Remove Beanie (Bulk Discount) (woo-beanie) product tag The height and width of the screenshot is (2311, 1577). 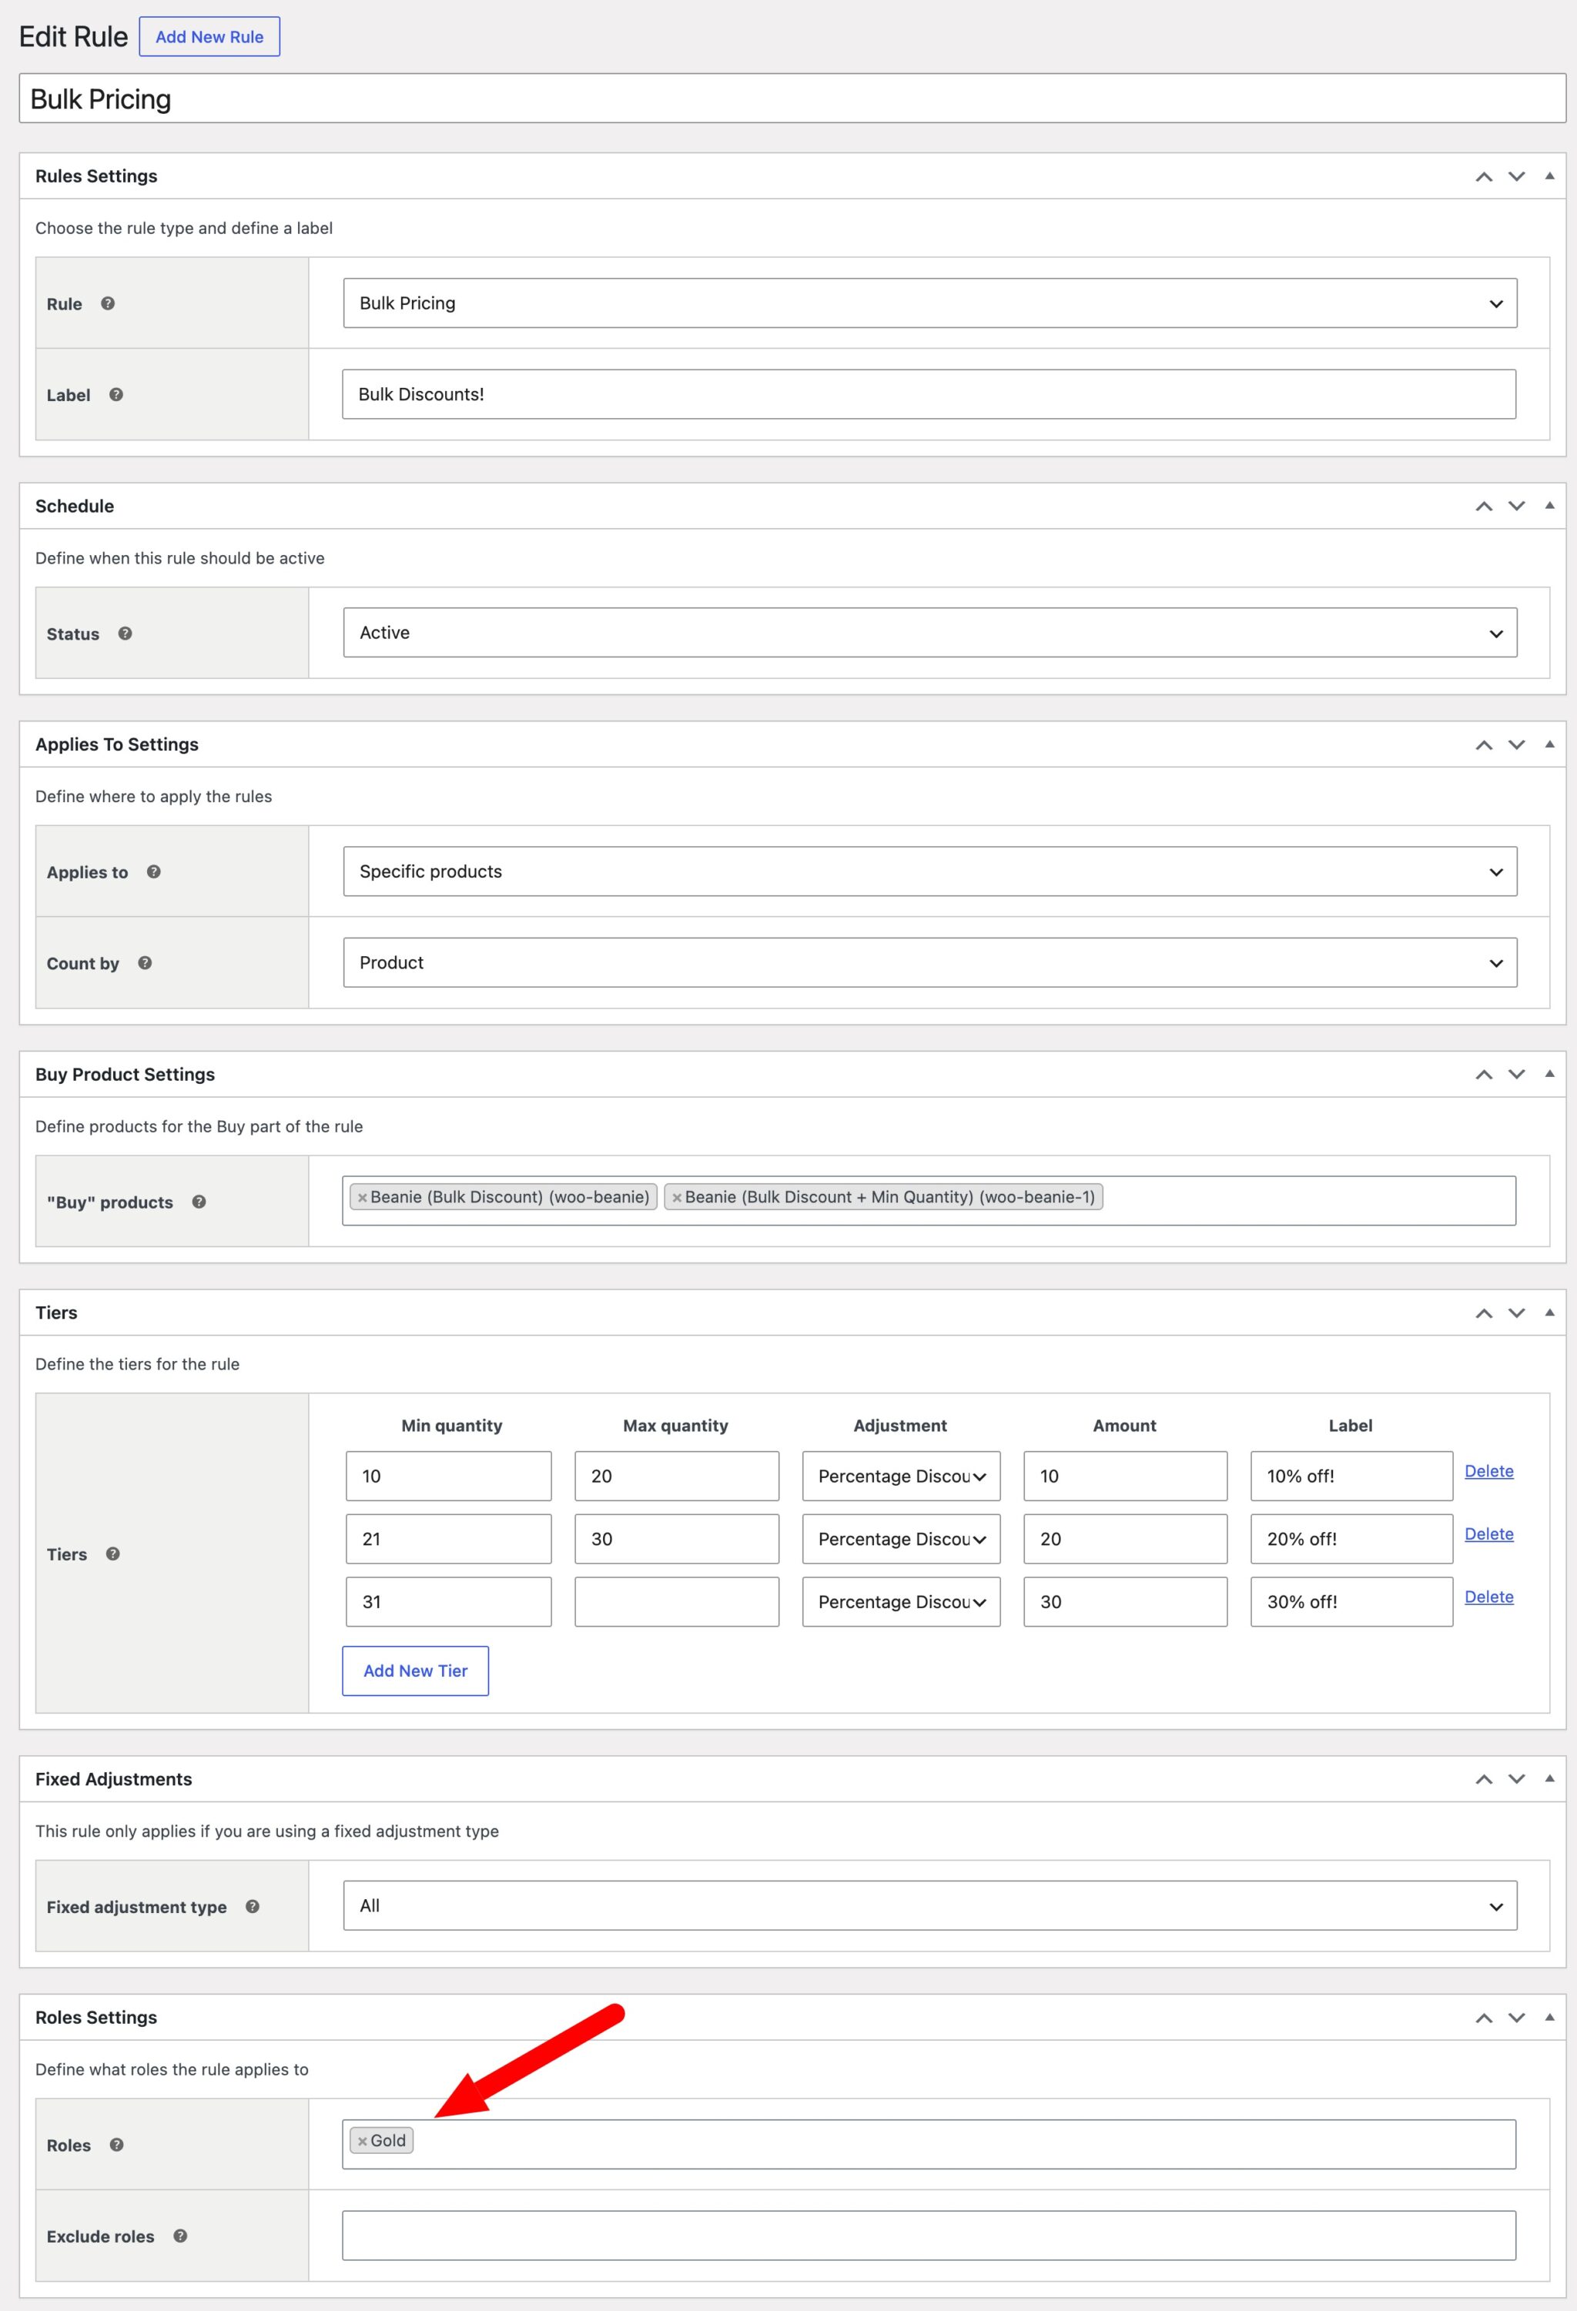[362, 1197]
